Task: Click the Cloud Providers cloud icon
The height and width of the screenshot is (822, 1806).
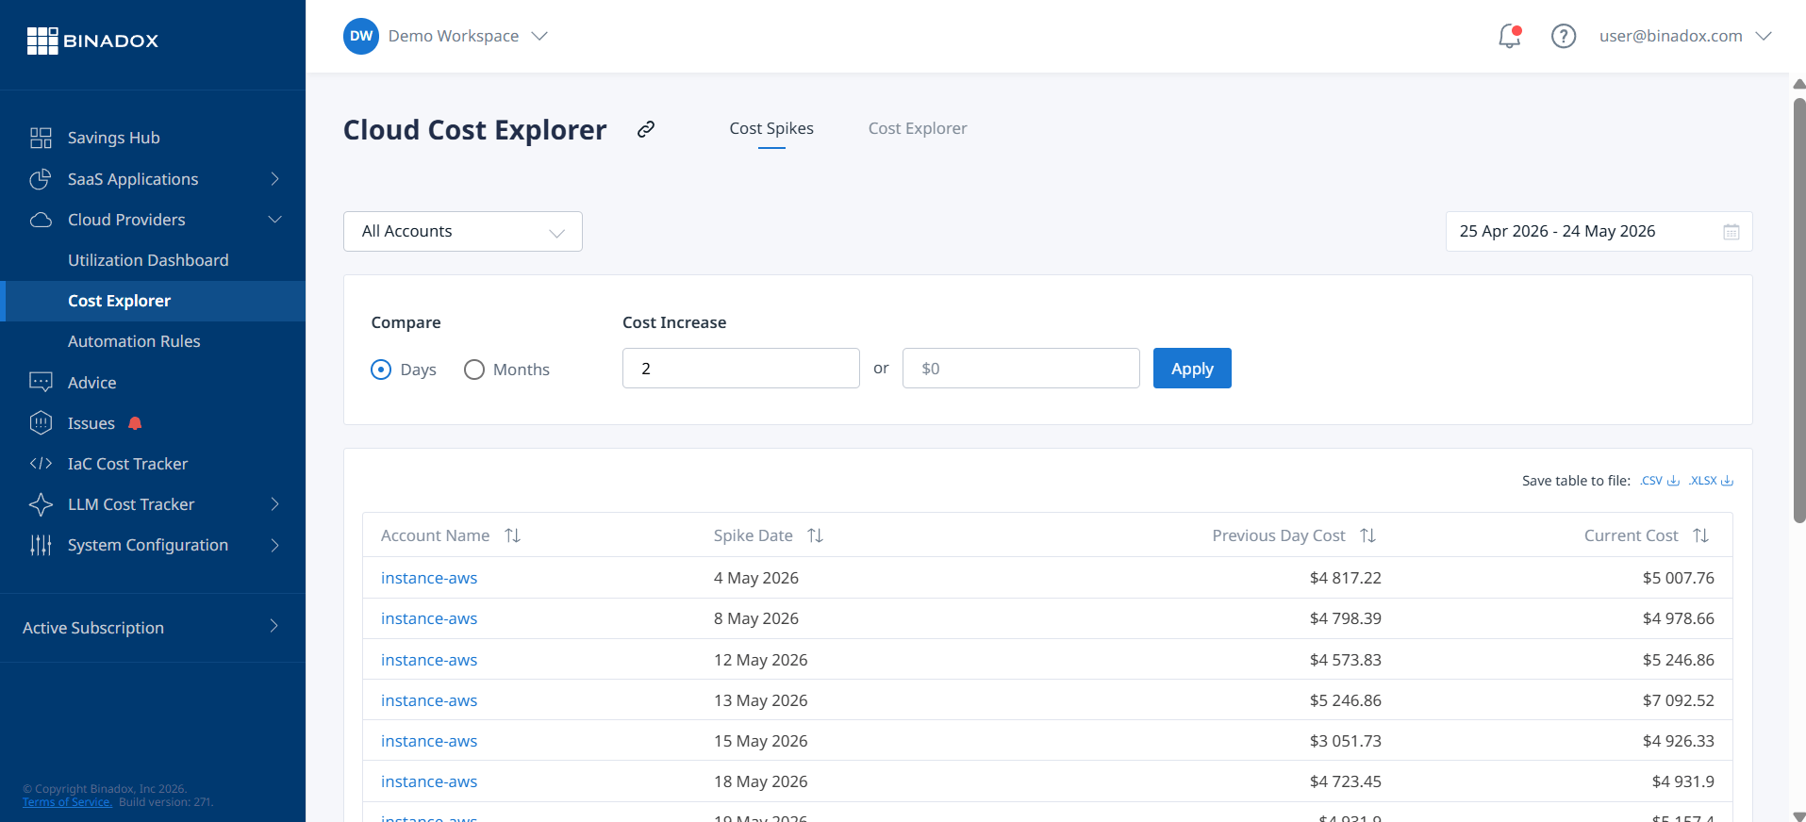Action: [x=41, y=220]
